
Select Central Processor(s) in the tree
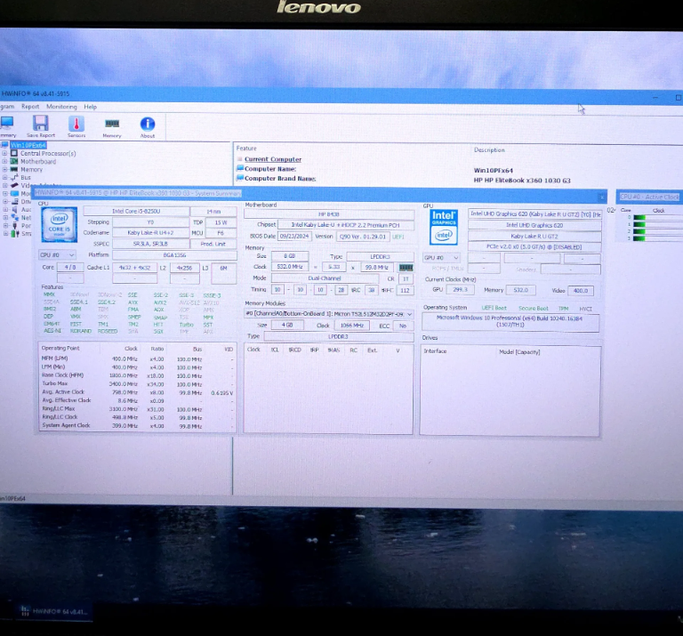pyautogui.click(x=48, y=153)
